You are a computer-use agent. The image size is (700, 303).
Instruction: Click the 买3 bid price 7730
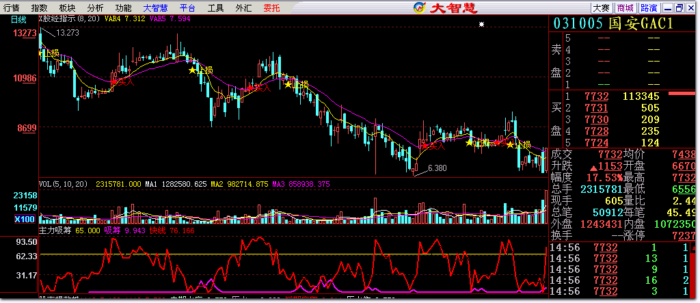coord(597,119)
